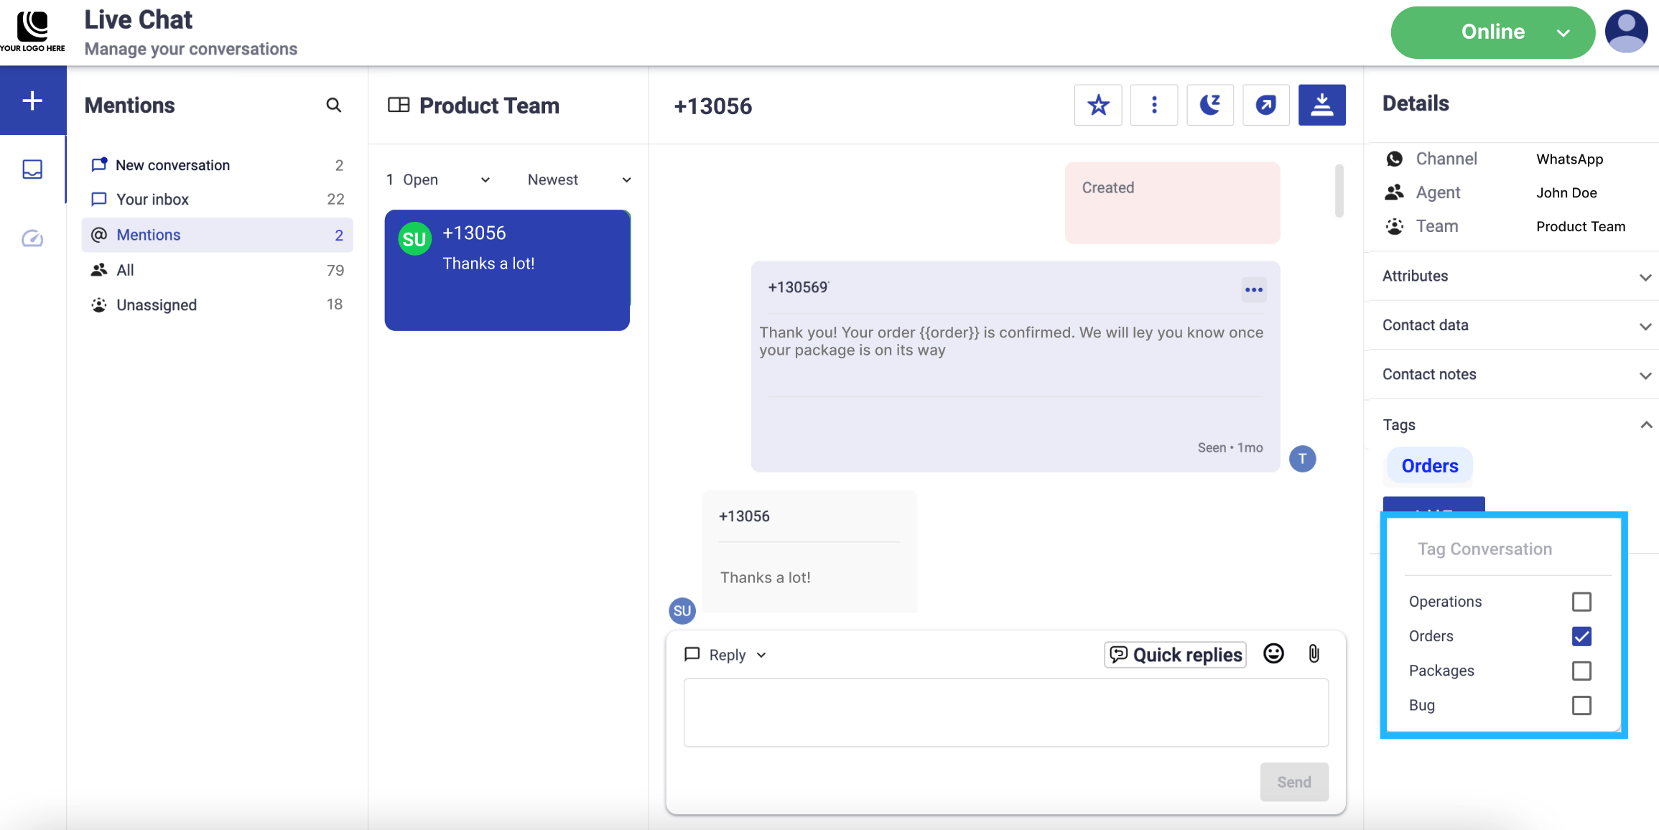The image size is (1659, 830).
Task: Attach a file with paperclip icon
Action: click(x=1314, y=653)
